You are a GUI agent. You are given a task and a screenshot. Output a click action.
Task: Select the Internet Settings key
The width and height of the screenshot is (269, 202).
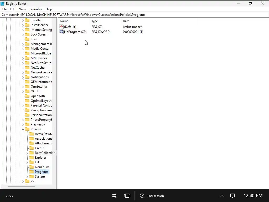[x=41, y=30]
